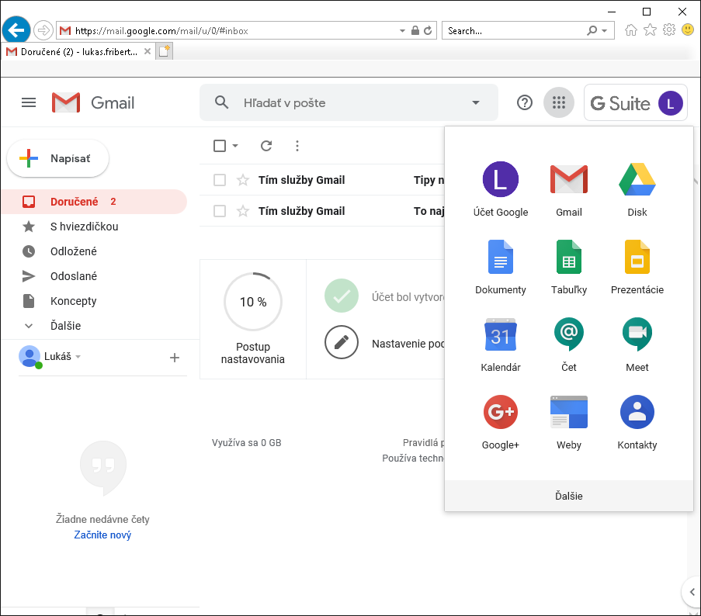Expand Ďalšie in left sidebar

[x=65, y=326]
